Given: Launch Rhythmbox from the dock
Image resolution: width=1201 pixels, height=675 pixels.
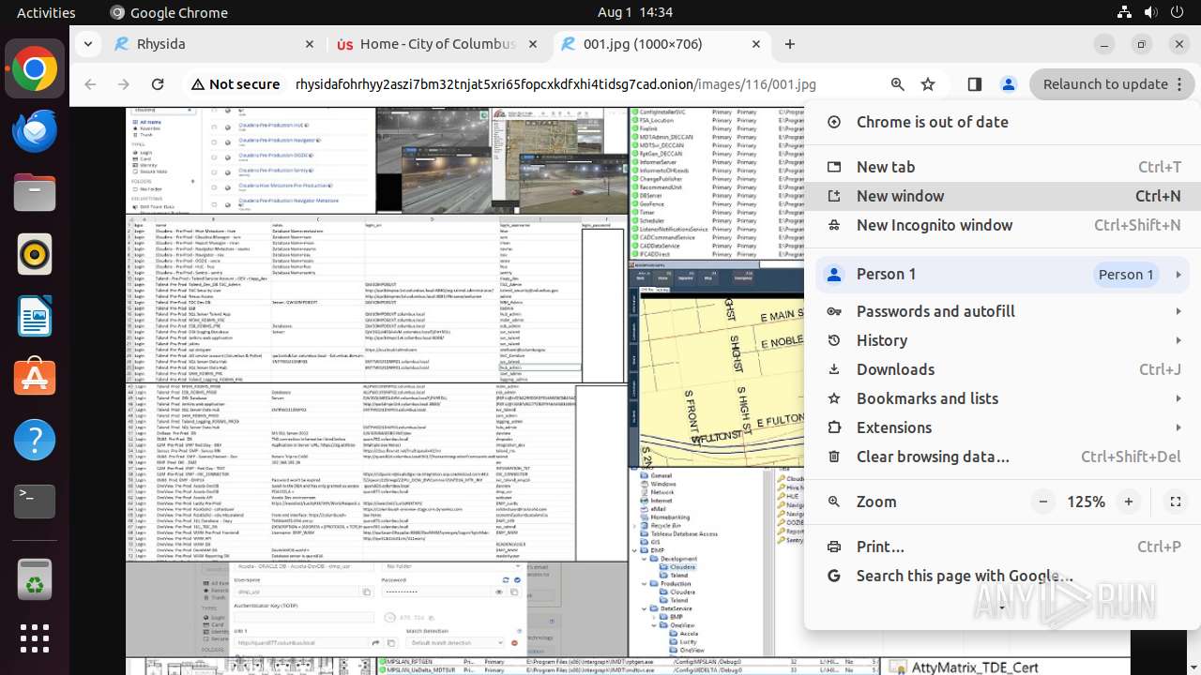Looking at the screenshot, I should [x=35, y=254].
